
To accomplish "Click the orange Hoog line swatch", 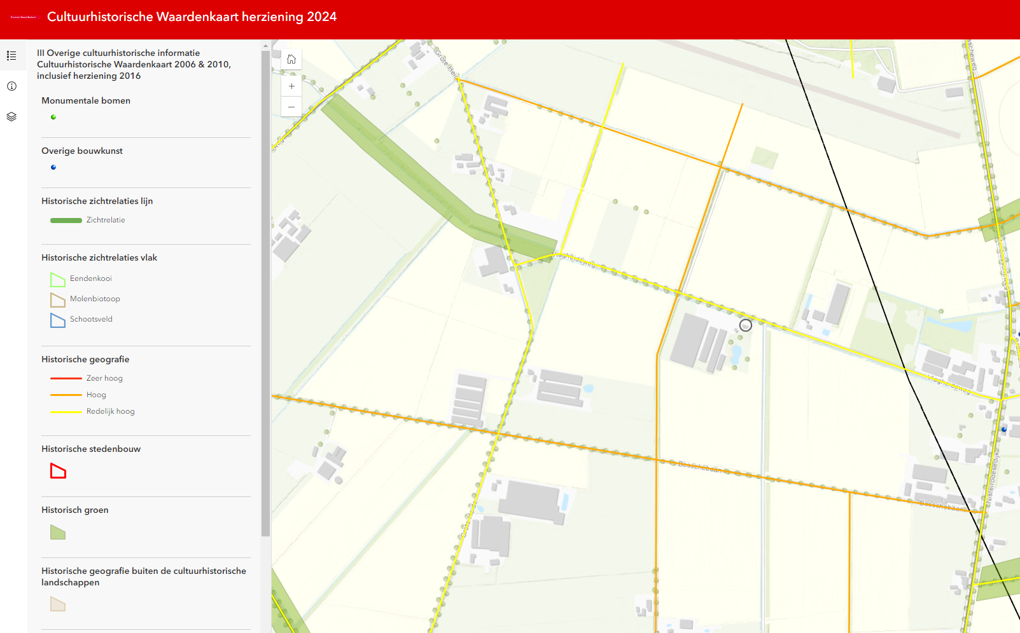I will click(66, 395).
